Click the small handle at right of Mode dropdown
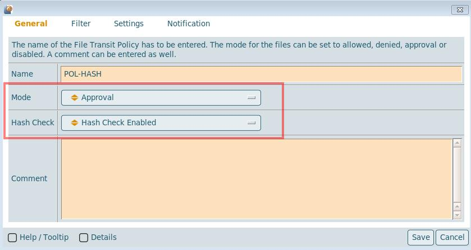Image resolution: width=471 pixels, height=250 pixels. (251, 97)
